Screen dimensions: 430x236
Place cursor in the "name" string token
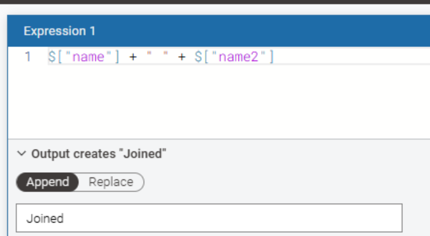coord(88,57)
